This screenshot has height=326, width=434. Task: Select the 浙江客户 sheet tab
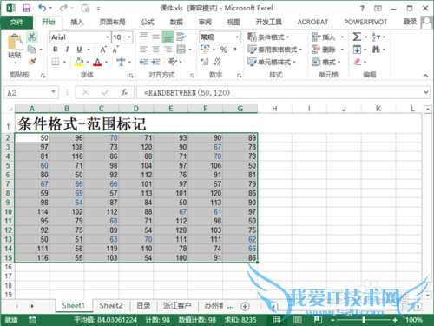pyautogui.click(x=177, y=306)
